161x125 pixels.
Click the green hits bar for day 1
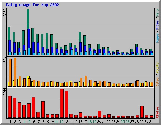pyautogui.click(x=9, y=34)
